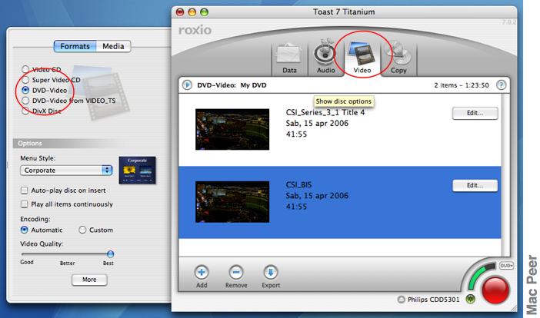Select the CSI_BIS name text

(x=298, y=185)
